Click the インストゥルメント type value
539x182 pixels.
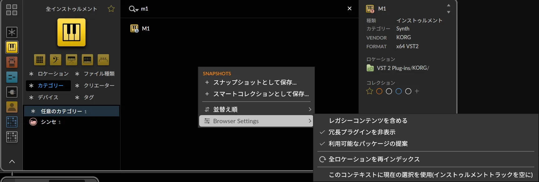[x=419, y=21]
